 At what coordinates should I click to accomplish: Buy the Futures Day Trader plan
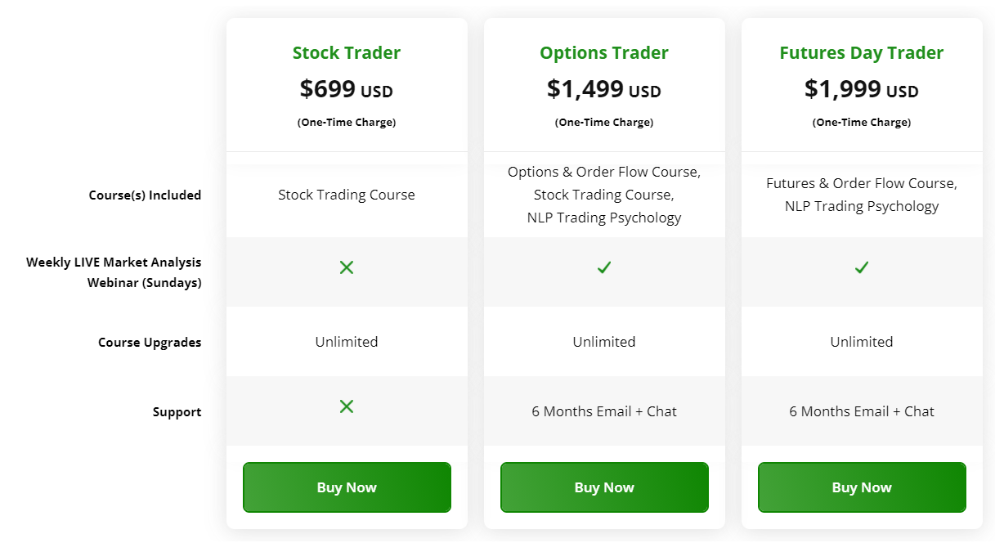click(862, 487)
